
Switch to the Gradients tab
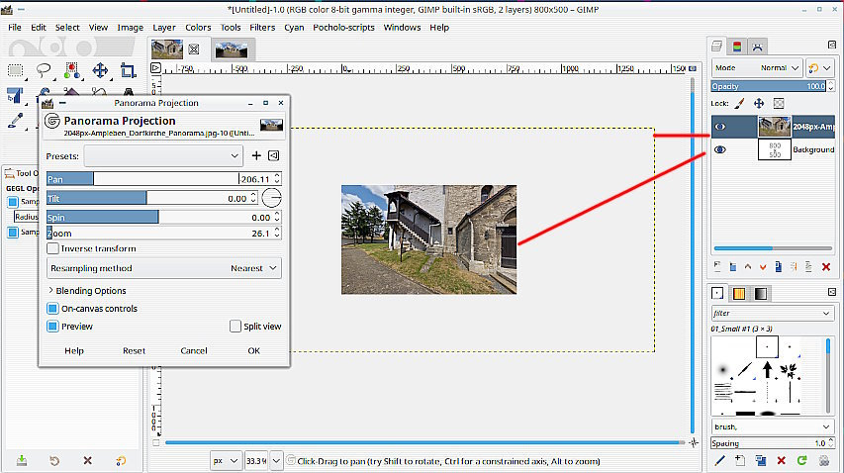[x=761, y=293]
